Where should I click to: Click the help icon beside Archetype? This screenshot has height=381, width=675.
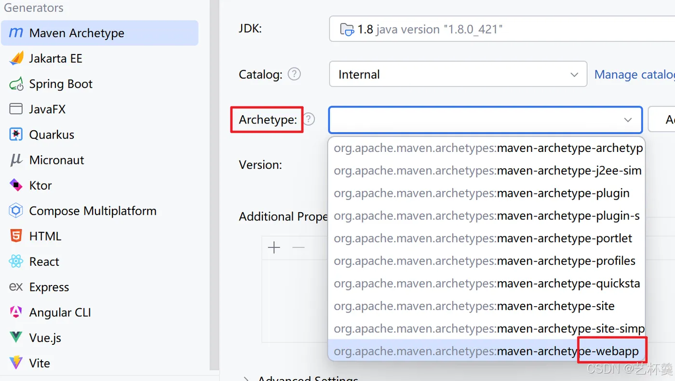click(309, 119)
